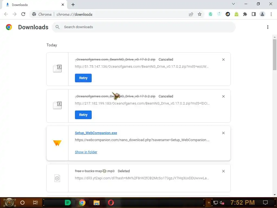
Task: Click the search magnifier icon
Action: [x=57, y=27]
